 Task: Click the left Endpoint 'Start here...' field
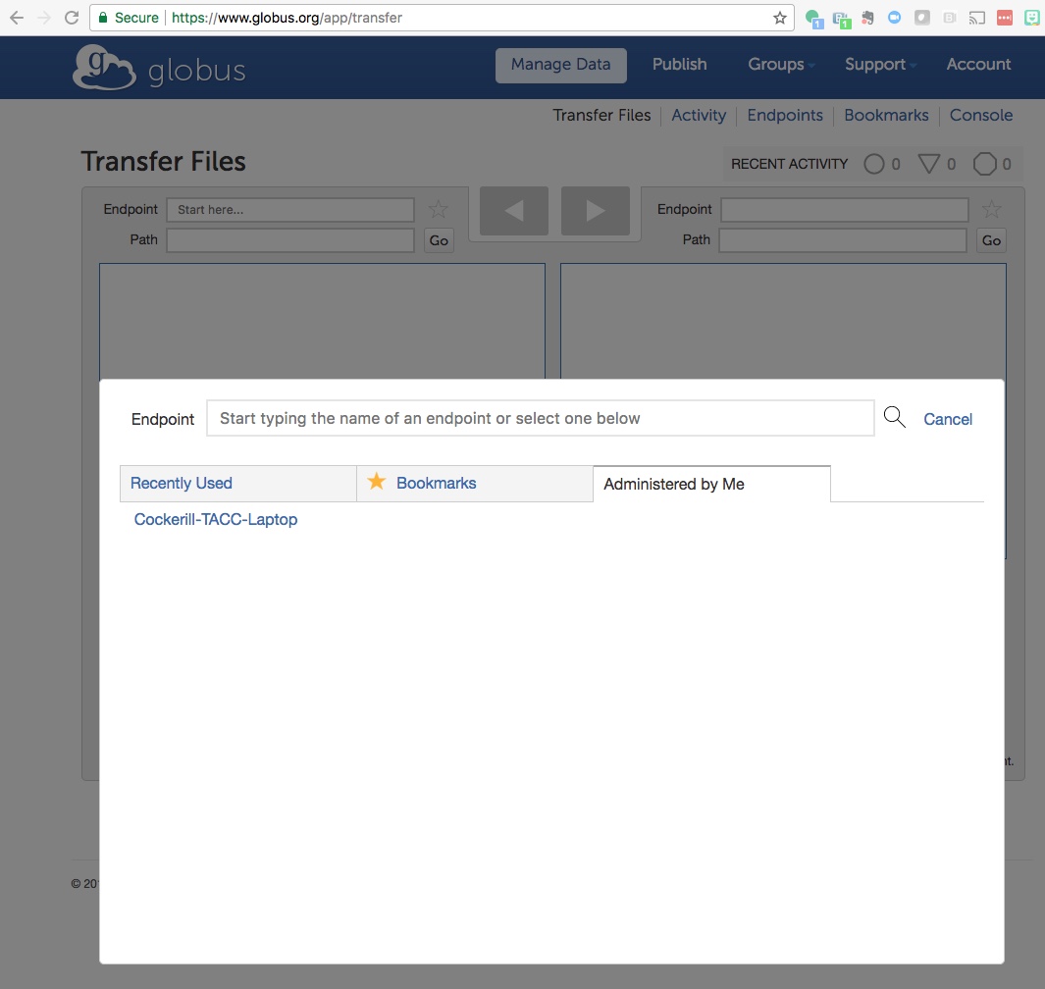click(x=290, y=210)
